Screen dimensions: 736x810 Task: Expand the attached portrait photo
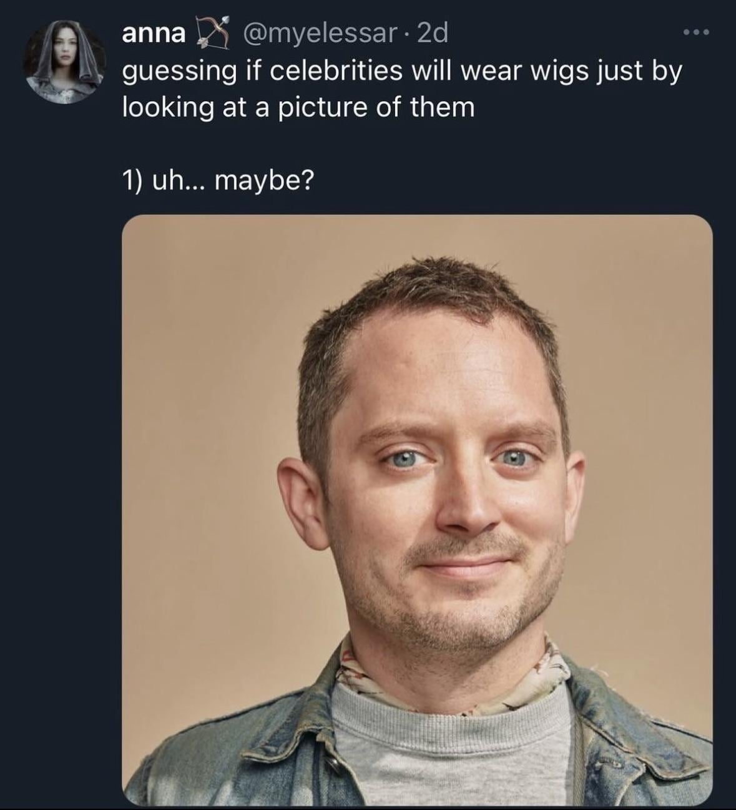coord(417,510)
